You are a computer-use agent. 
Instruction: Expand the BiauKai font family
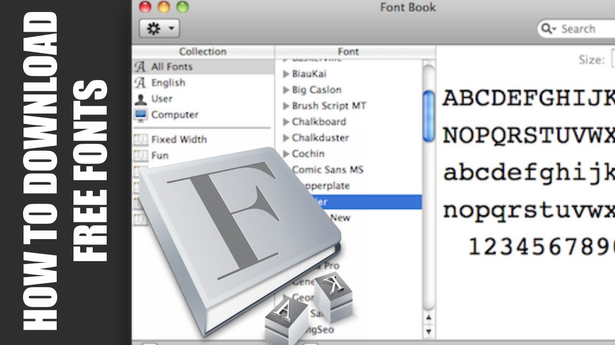[x=286, y=74]
